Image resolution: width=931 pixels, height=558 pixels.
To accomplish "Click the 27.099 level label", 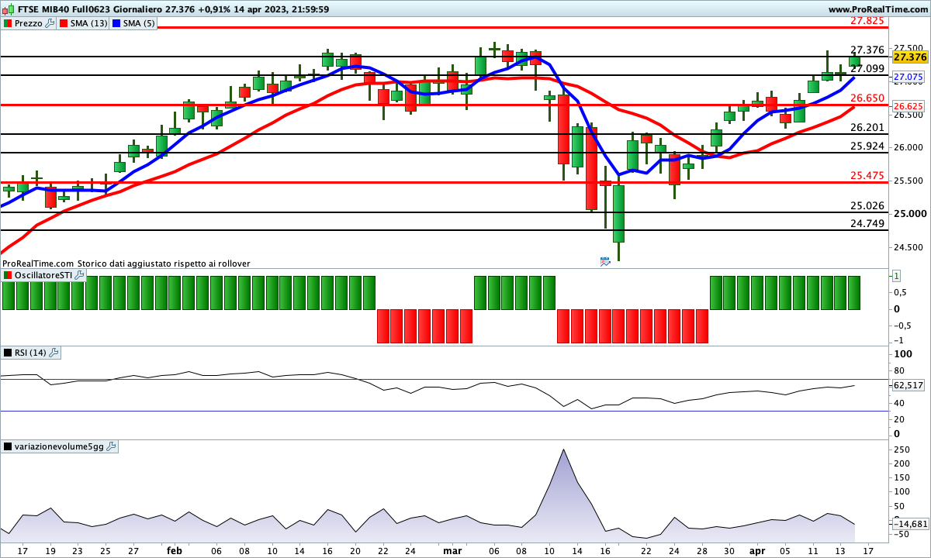I will tap(867, 68).
